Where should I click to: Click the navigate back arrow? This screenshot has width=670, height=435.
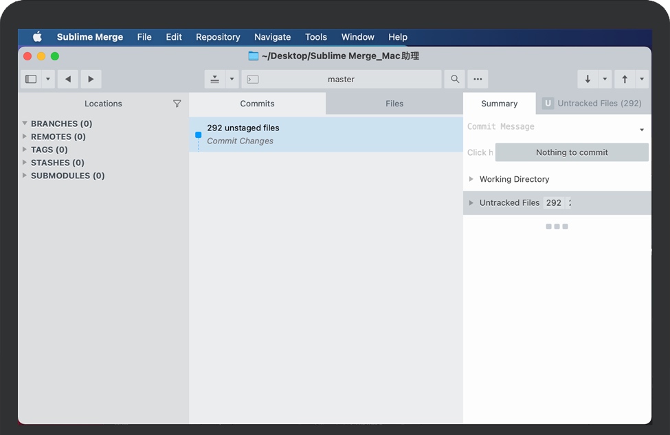coord(67,79)
